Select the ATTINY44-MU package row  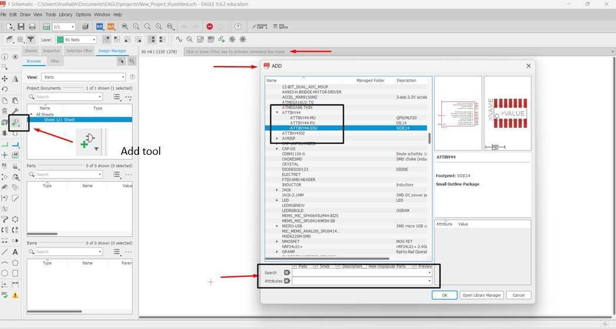coord(346,118)
